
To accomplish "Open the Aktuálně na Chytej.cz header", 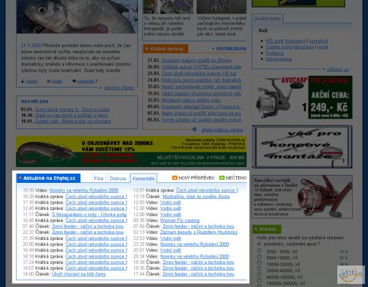I will [x=48, y=178].
